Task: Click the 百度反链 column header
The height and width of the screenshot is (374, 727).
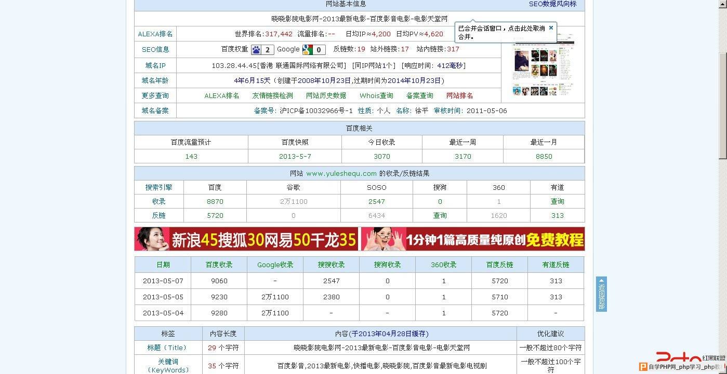Action: [x=500, y=265]
